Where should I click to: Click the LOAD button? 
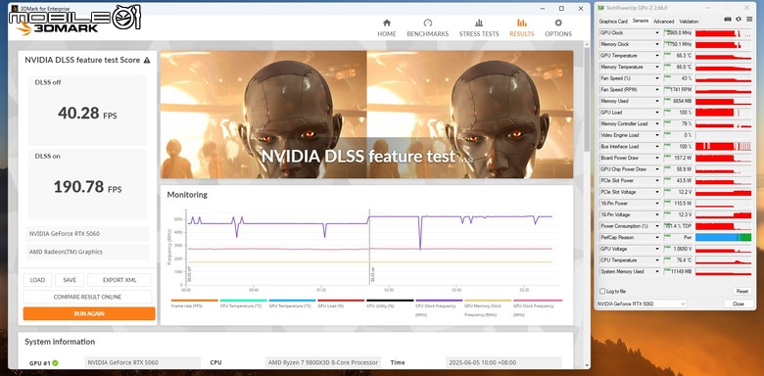click(37, 280)
